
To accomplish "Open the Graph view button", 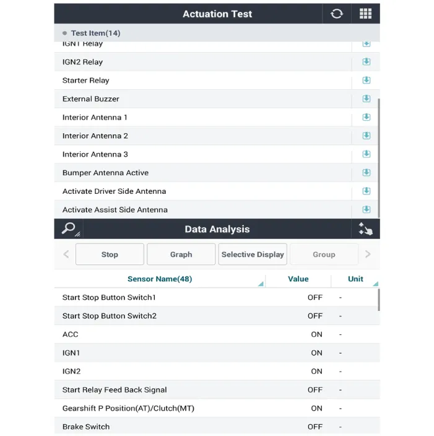I will click(x=181, y=255).
